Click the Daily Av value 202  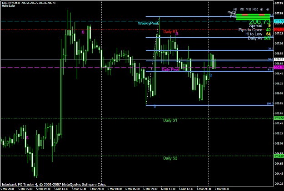267,38
